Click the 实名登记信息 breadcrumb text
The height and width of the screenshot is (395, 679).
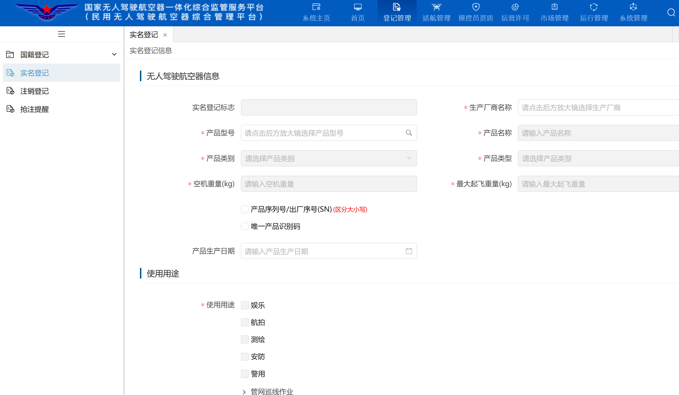pyautogui.click(x=151, y=50)
